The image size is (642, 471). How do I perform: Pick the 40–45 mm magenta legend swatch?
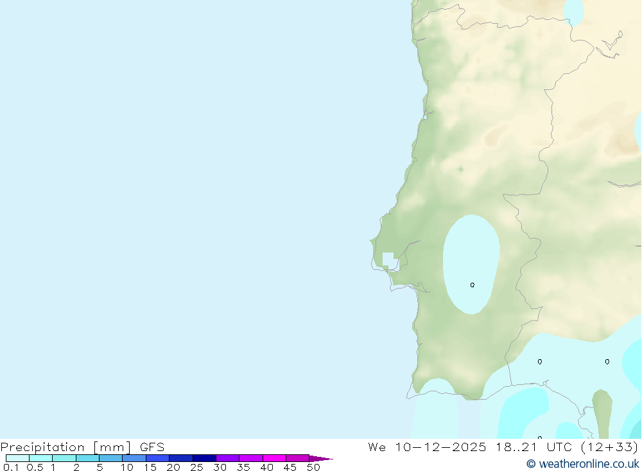(274, 458)
